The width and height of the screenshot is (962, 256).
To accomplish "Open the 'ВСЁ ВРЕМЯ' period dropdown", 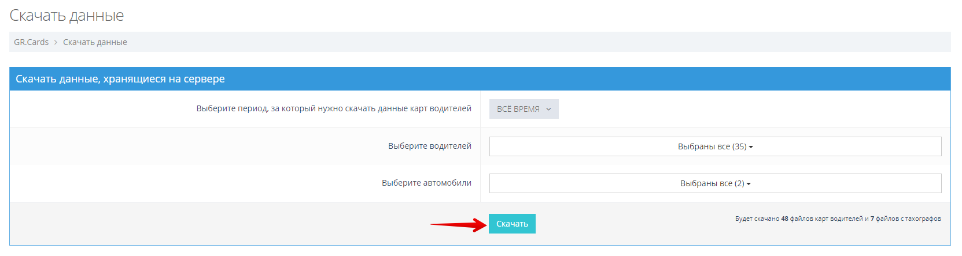I will (x=524, y=109).
